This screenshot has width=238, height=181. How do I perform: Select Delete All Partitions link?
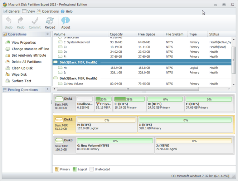(x=26, y=62)
